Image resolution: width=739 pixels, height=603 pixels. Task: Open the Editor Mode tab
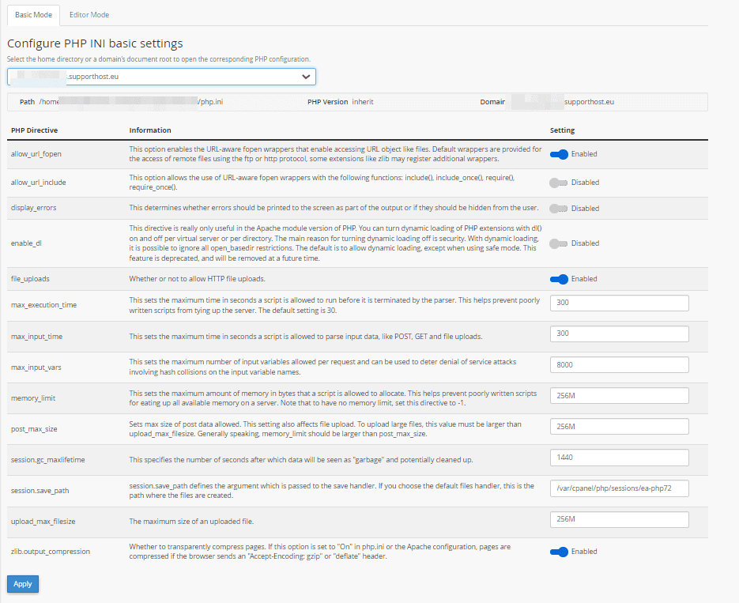point(89,15)
